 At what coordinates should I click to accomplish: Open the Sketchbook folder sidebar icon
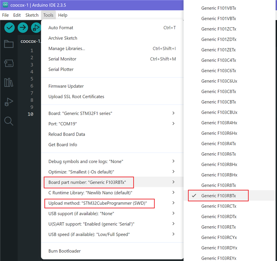tap(9, 44)
